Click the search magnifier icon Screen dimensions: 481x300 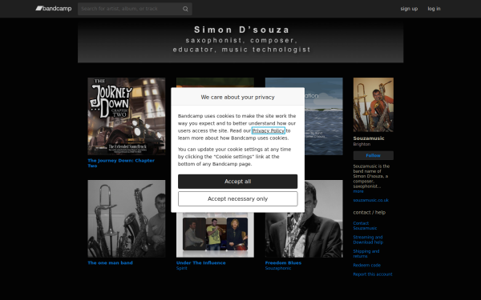coord(185,9)
